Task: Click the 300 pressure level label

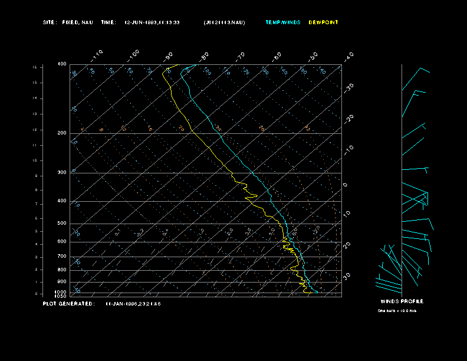Action: 62,172
